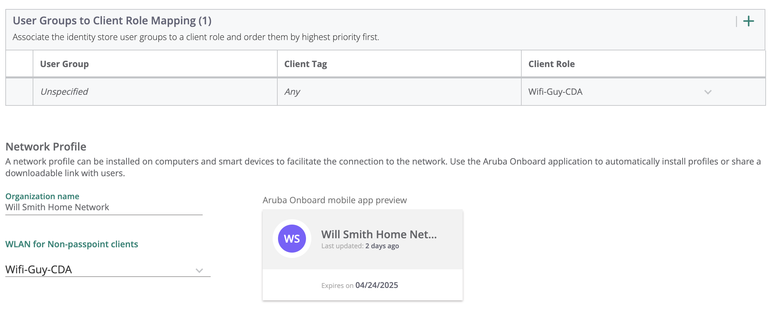This screenshot has width=774, height=311.
Task: Click the expiry date 04/24/2025
Action: tap(377, 285)
